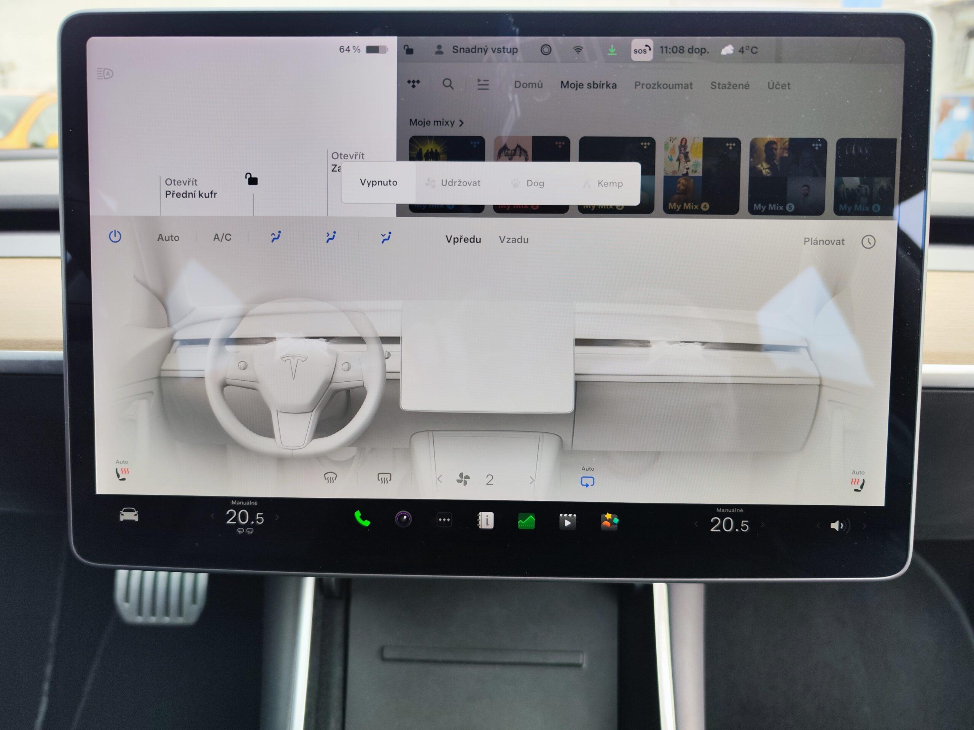Tap the auto headlight indicator icon

coord(105,73)
